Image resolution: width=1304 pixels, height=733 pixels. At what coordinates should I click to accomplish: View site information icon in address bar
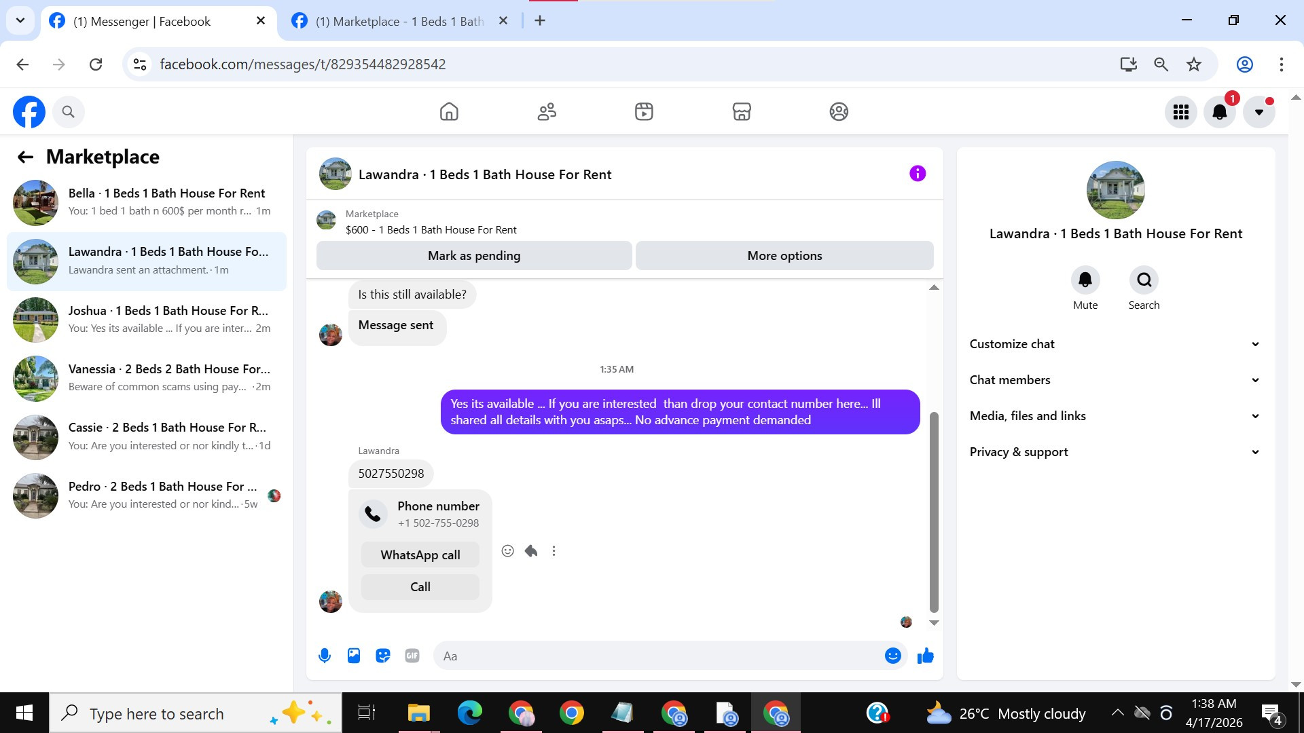(x=140, y=64)
